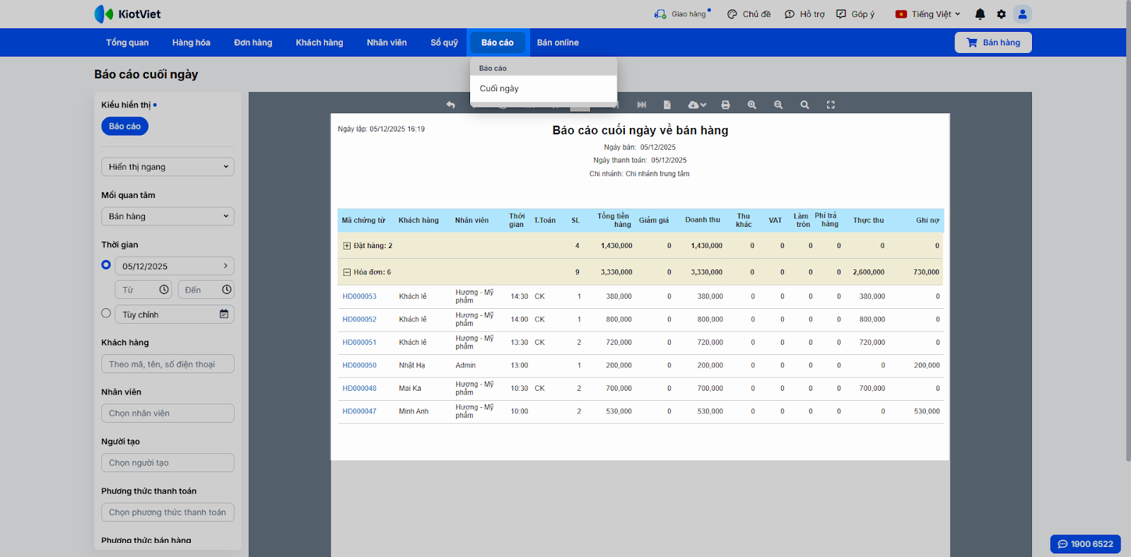Open the report export download dropdown
Viewport: 1131px width, 557px height.
(x=697, y=105)
